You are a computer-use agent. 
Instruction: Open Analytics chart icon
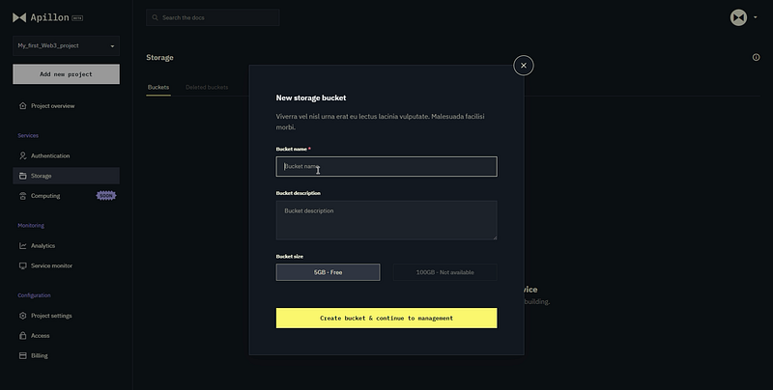tap(22, 246)
